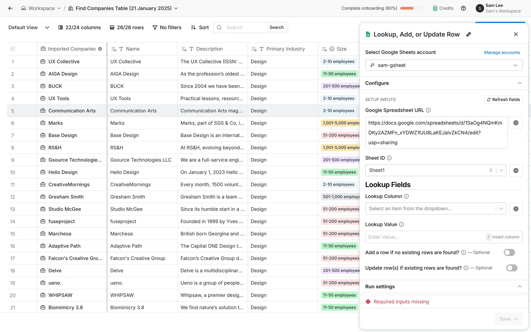Viewport: 531px width, 332px height.
Task: Click the Credits coin stack icon
Action: [435, 8]
